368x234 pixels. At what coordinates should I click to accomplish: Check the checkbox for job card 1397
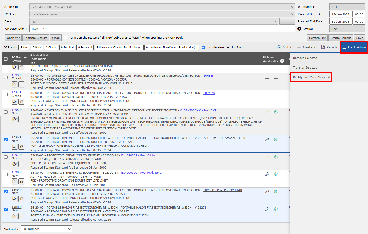pos(6,157)
